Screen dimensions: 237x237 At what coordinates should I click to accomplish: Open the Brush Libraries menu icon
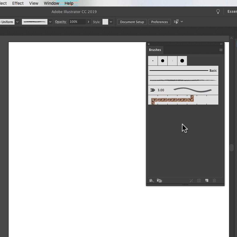click(152, 180)
